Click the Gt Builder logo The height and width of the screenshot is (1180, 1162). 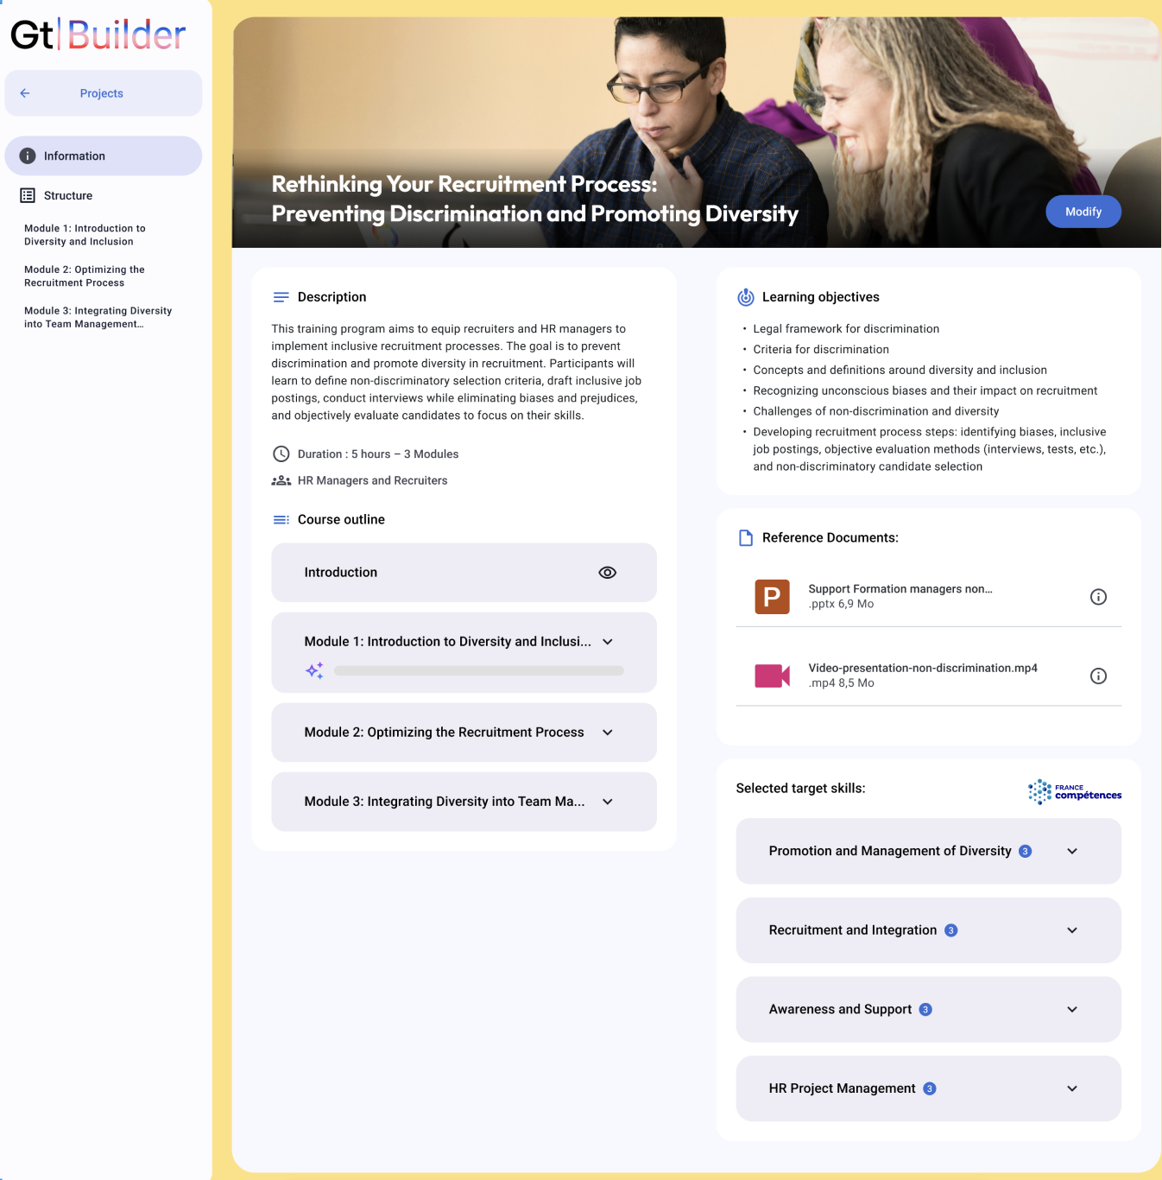click(x=98, y=35)
